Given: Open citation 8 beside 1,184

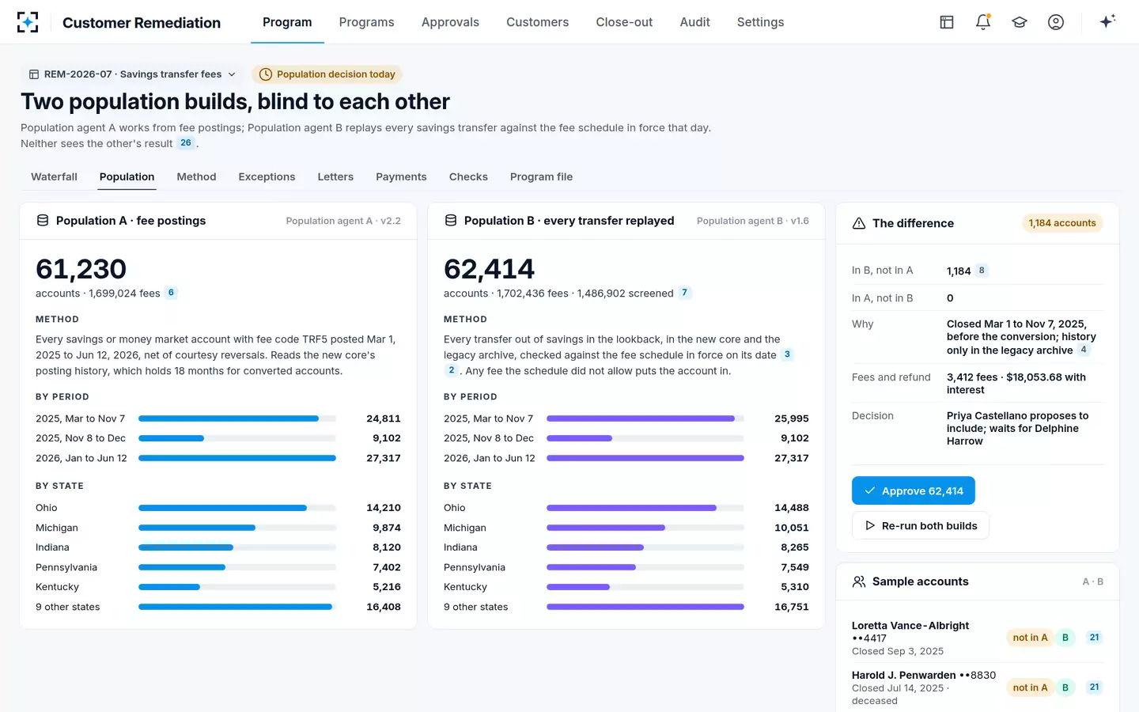Looking at the screenshot, I should coord(982,271).
